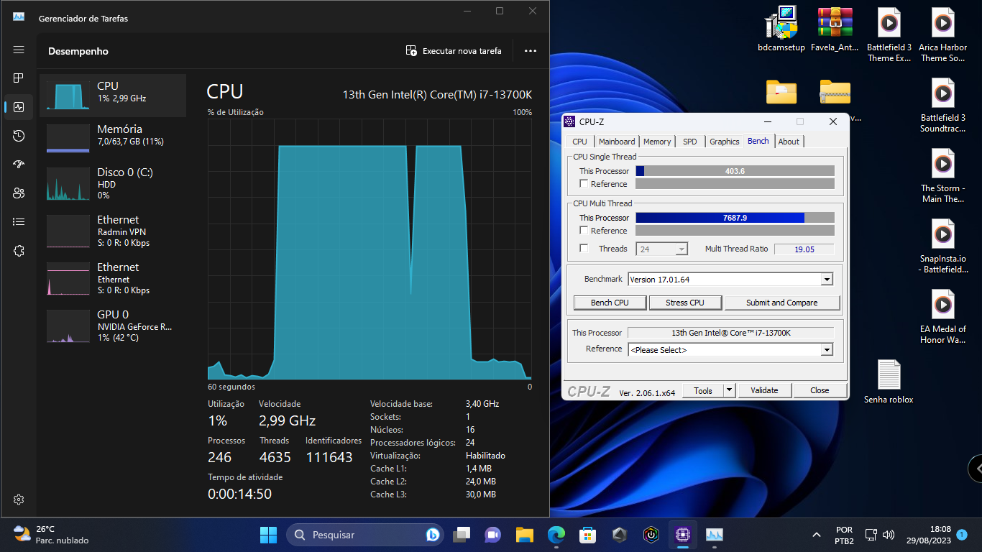The width and height of the screenshot is (982, 552).
Task: Open the Threads count dropdown showing 24
Action: click(662, 249)
